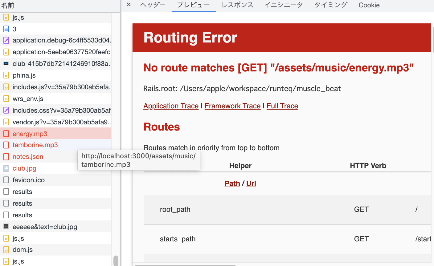Select the request named 3
The image size is (434, 266).
pyautogui.click(x=55, y=29)
